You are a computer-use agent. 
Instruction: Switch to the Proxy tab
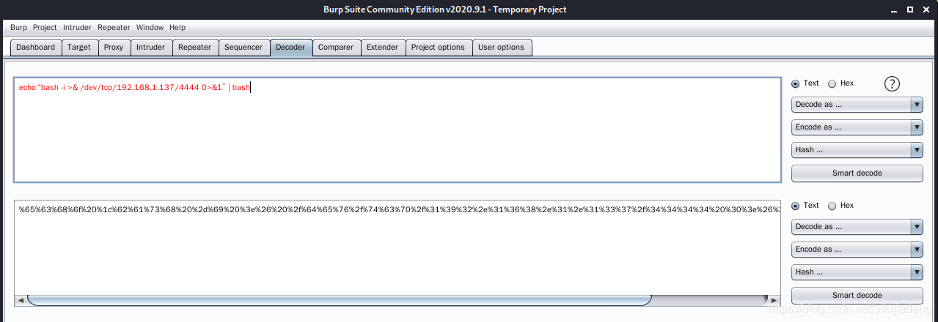click(114, 48)
